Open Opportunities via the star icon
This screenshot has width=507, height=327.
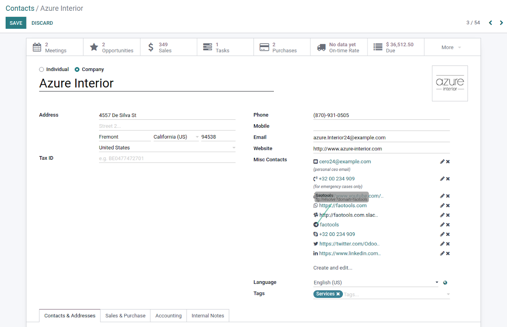pos(94,47)
